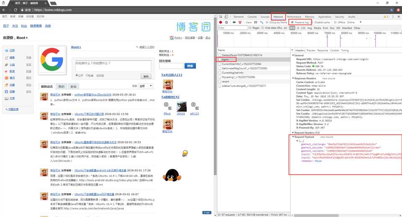
Task: Check the Hide data URLs checkbox
Action: (263, 28)
